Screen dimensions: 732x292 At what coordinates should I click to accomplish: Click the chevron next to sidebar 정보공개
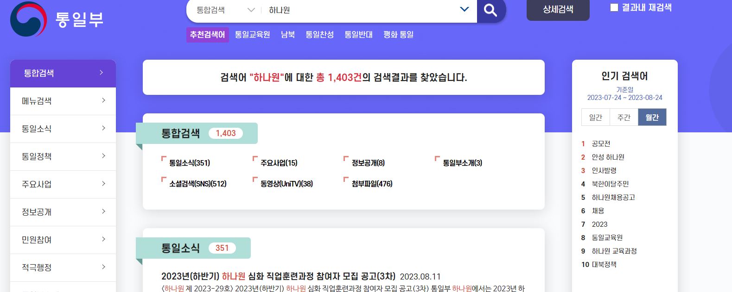click(103, 211)
